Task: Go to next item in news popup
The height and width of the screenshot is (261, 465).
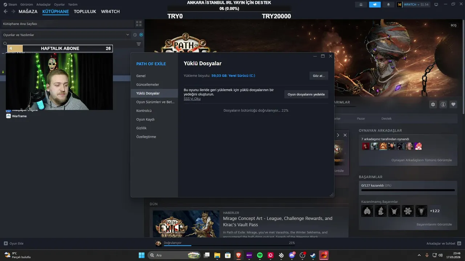Action: pos(338,135)
